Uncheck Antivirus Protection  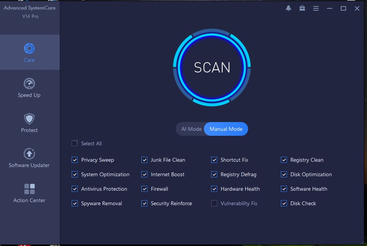tap(75, 189)
